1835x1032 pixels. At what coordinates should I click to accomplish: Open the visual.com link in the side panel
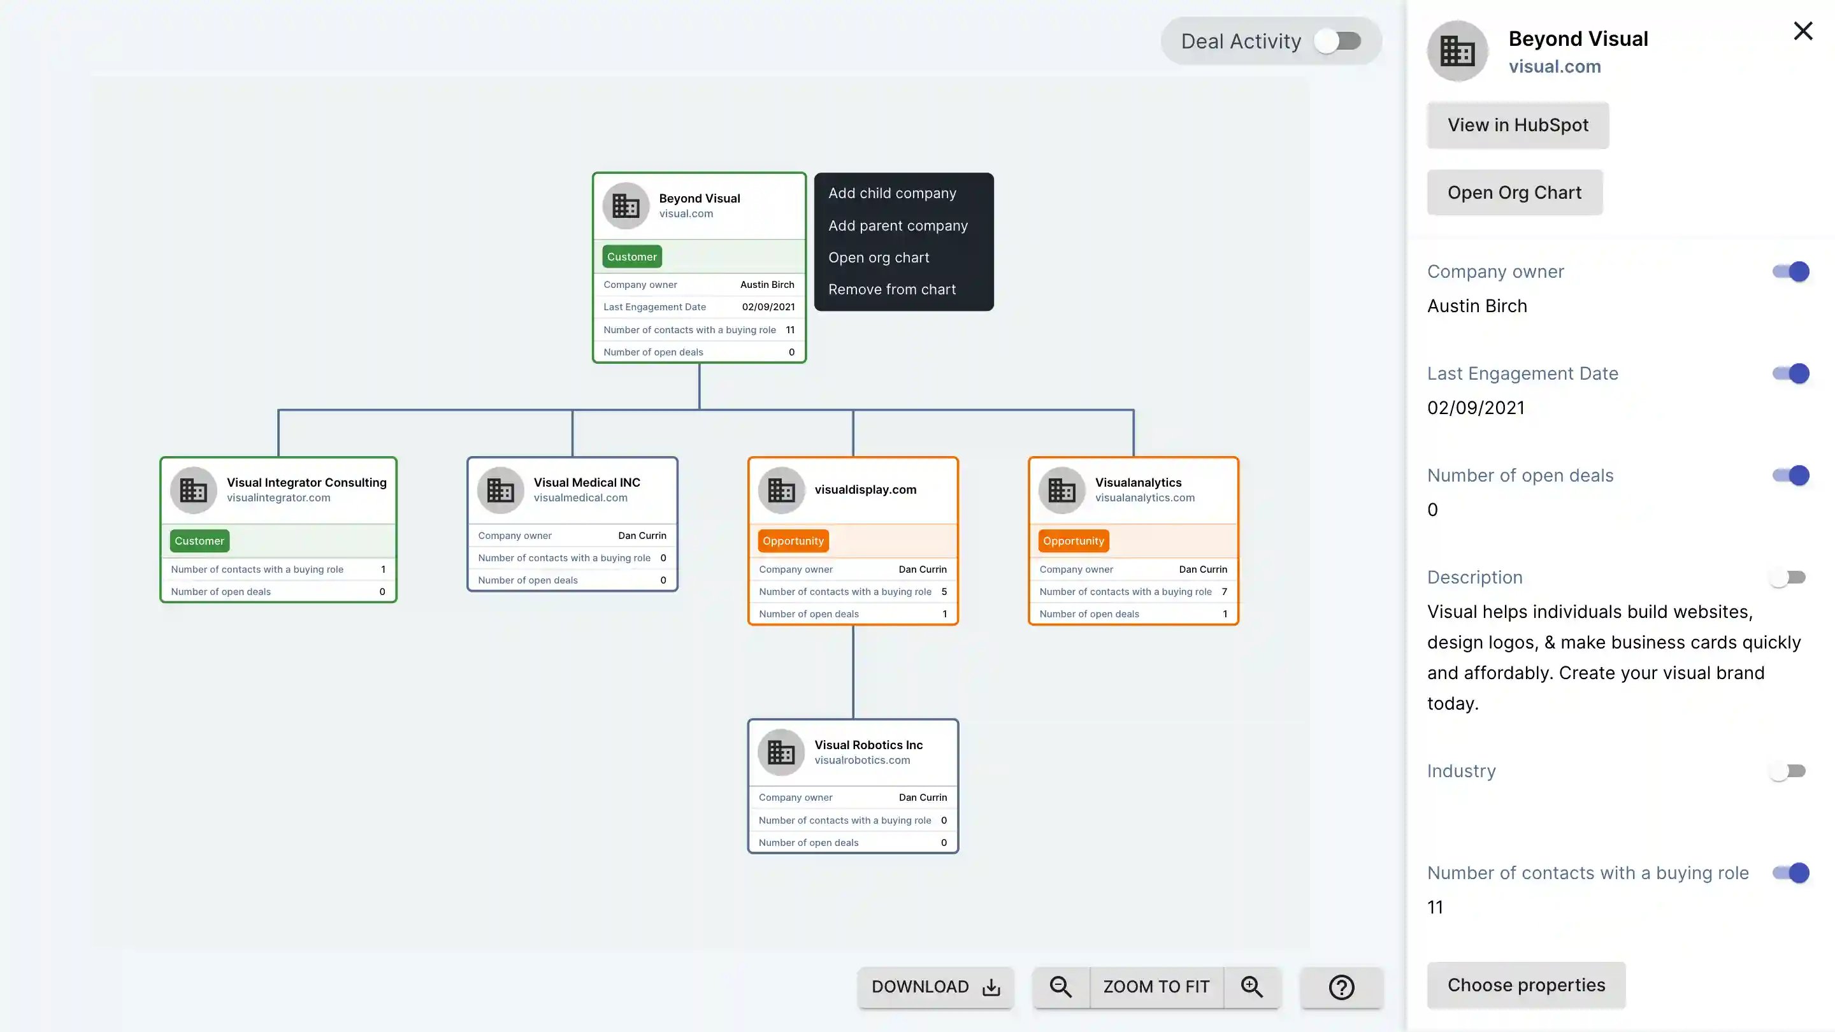(1555, 66)
